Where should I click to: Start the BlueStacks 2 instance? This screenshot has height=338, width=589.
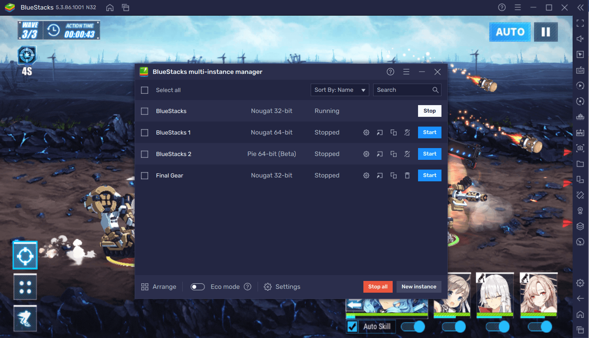pyautogui.click(x=430, y=154)
